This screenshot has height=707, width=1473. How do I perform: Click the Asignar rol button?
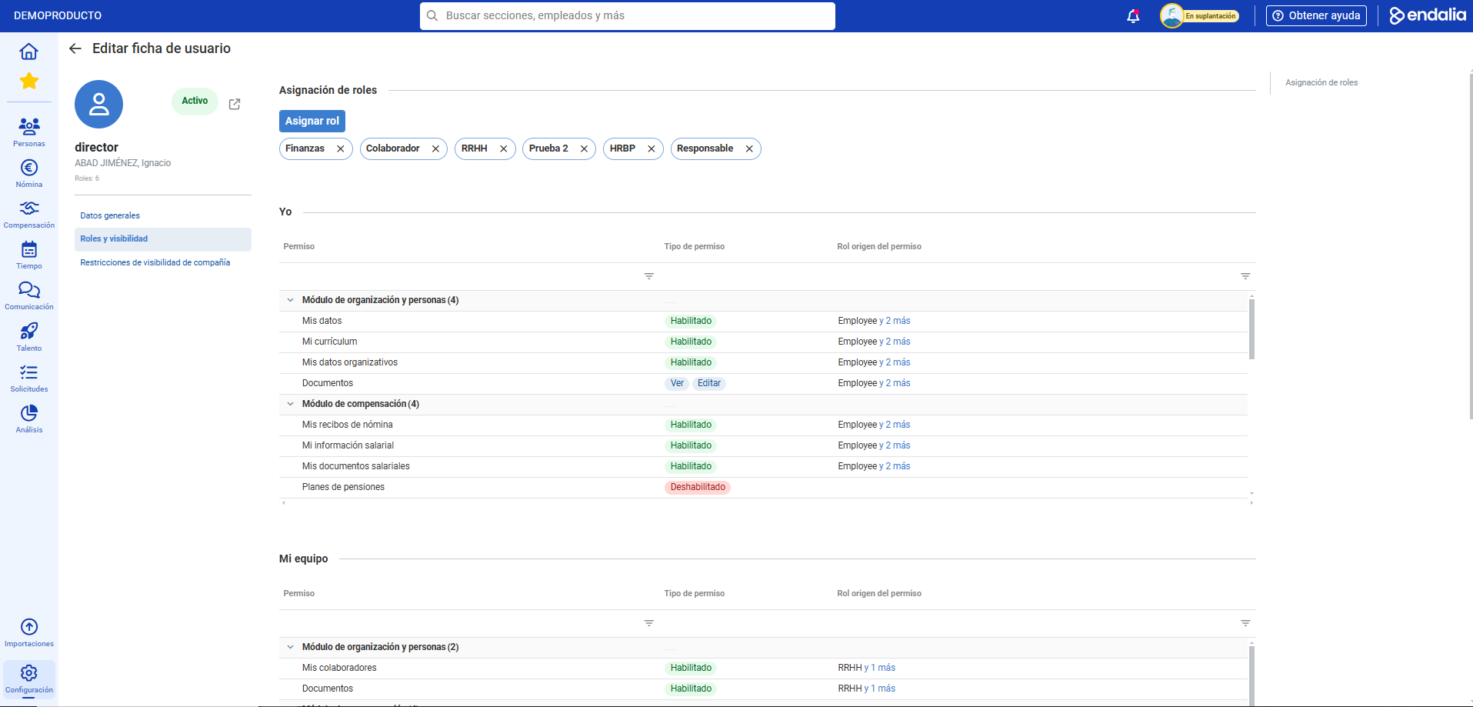tap(312, 121)
